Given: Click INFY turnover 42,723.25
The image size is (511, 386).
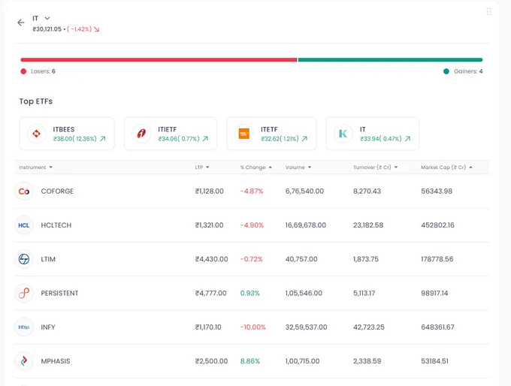Looking at the screenshot, I should pyautogui.click(x=369, y=327).
